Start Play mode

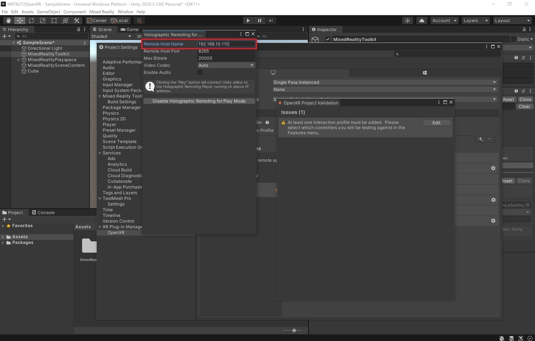248,20
